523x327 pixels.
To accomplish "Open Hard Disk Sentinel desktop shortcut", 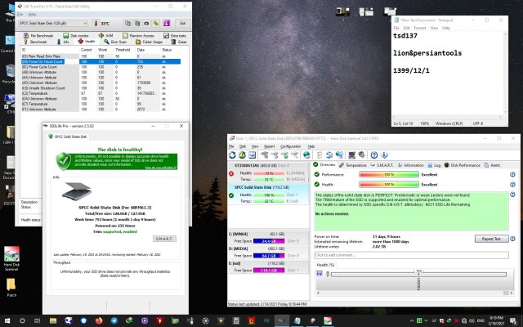I will click(x=12, y=254).
